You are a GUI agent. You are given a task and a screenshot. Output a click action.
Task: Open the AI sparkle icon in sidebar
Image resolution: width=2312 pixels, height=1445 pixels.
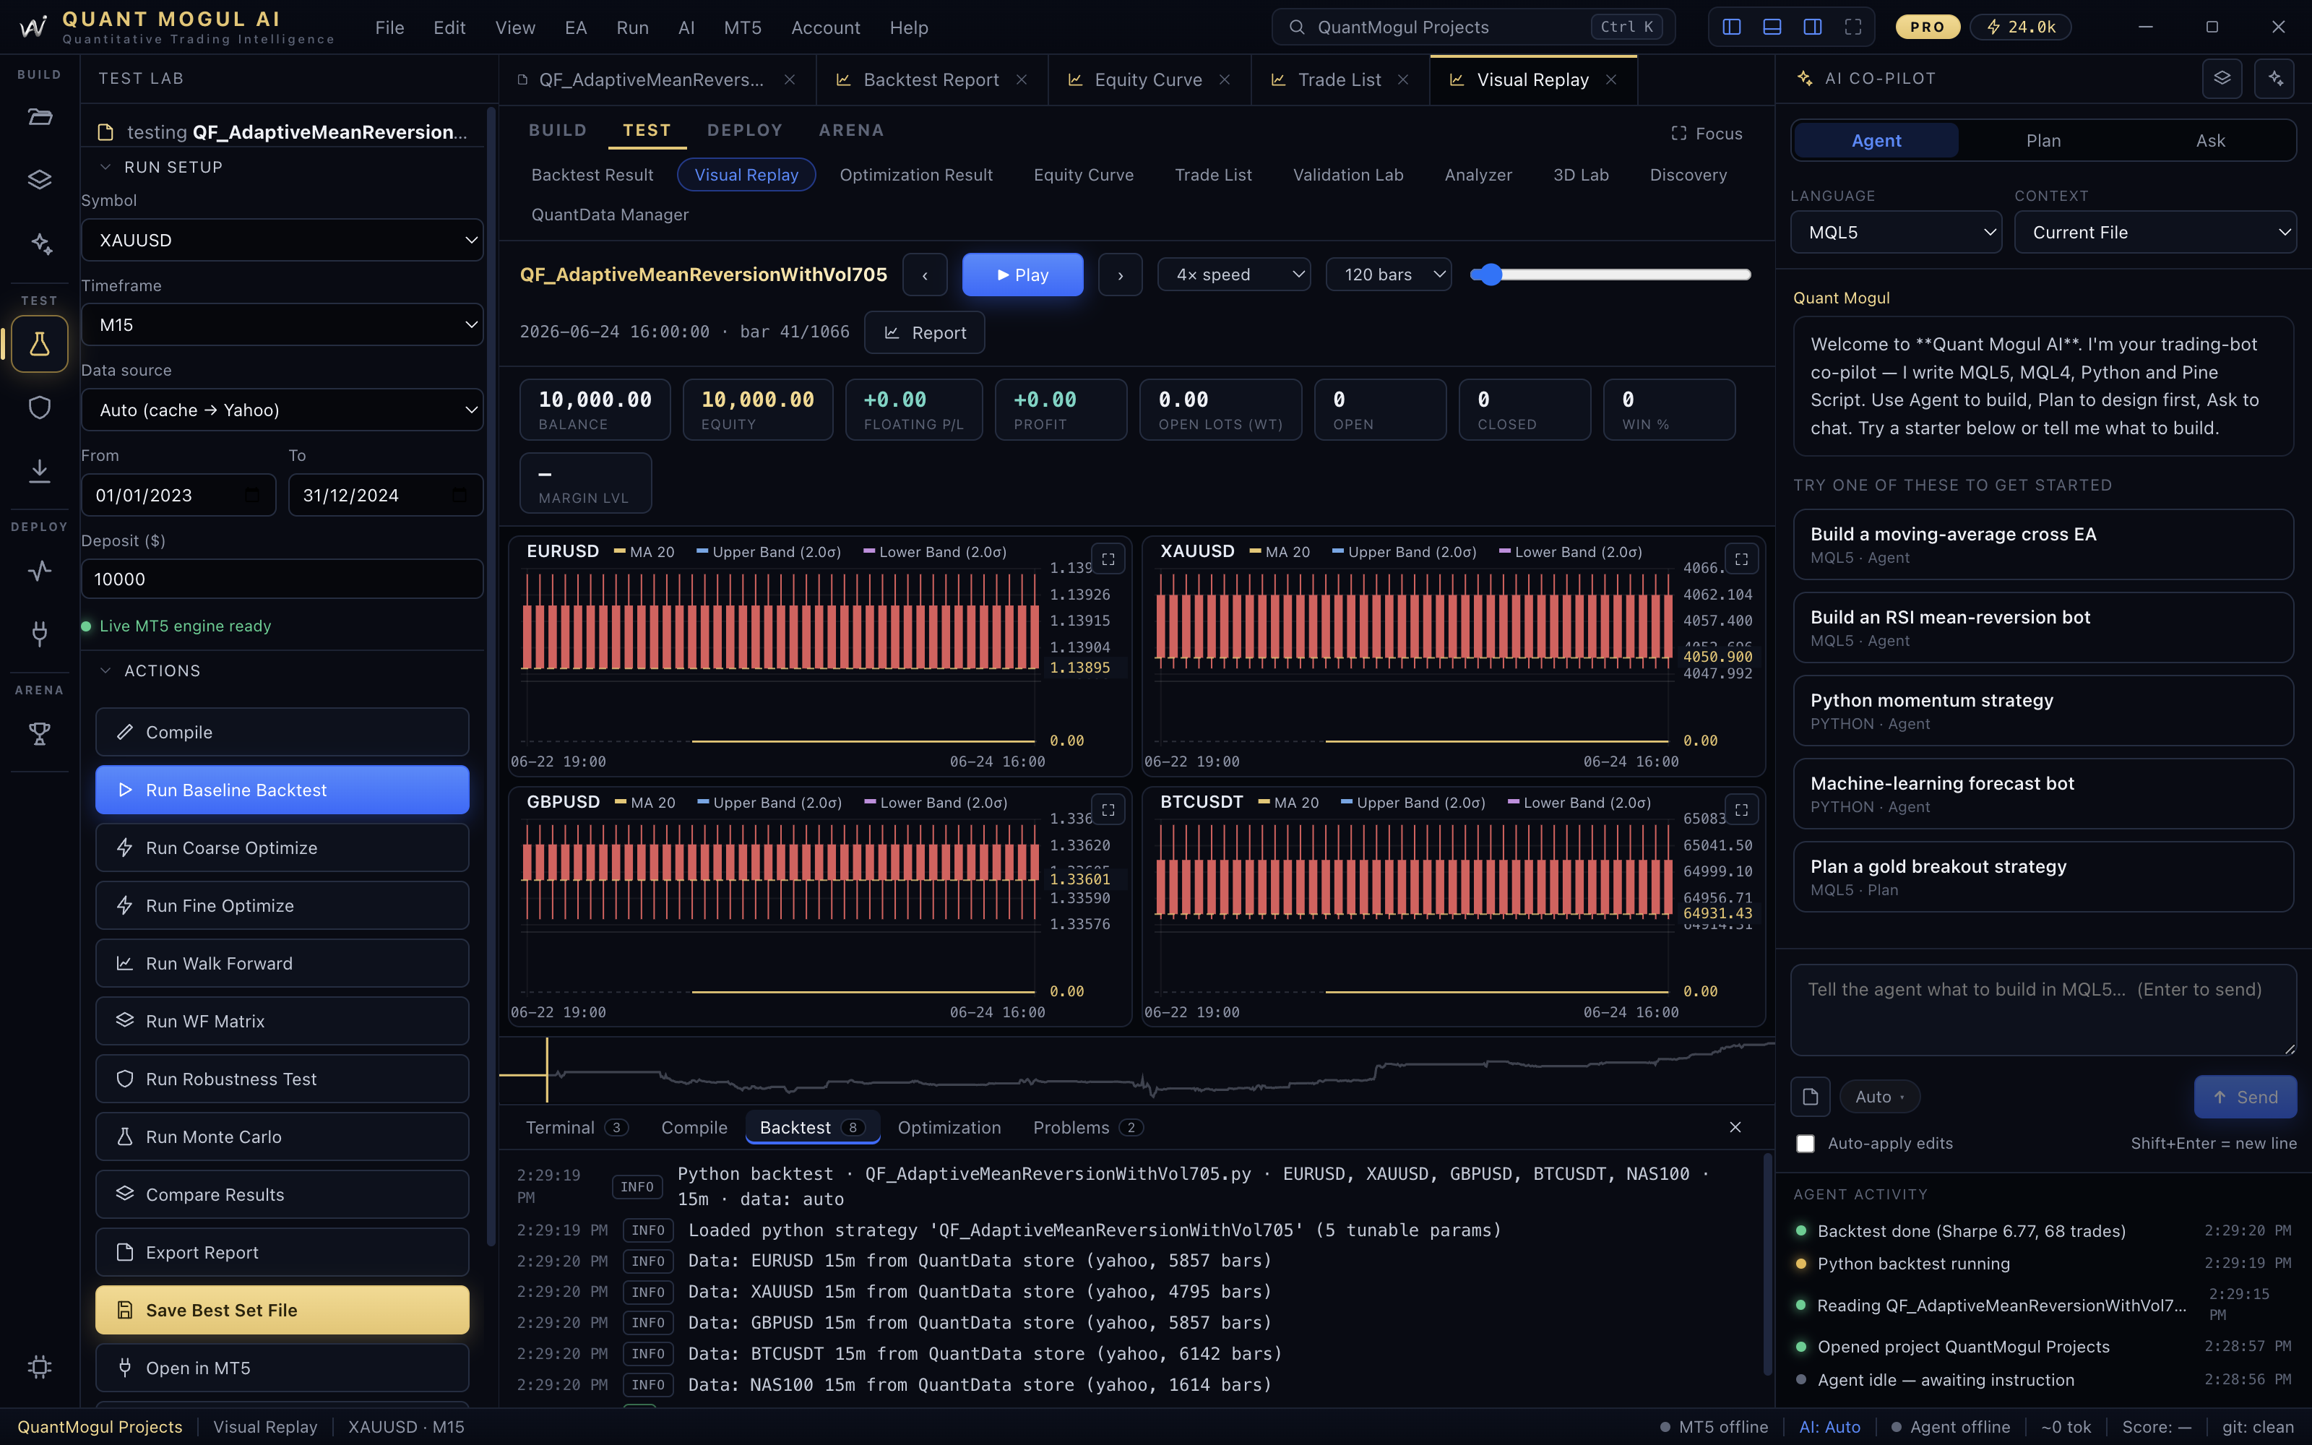(39, 243)
